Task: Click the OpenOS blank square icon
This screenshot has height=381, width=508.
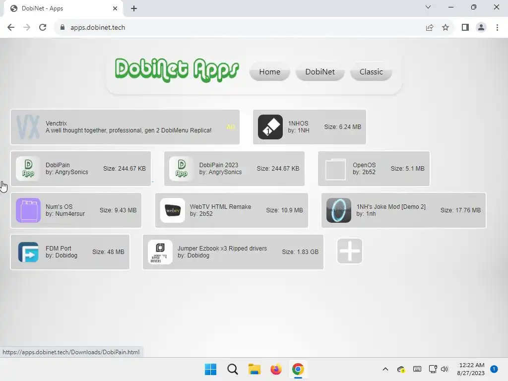Action: tap(335, 169)
